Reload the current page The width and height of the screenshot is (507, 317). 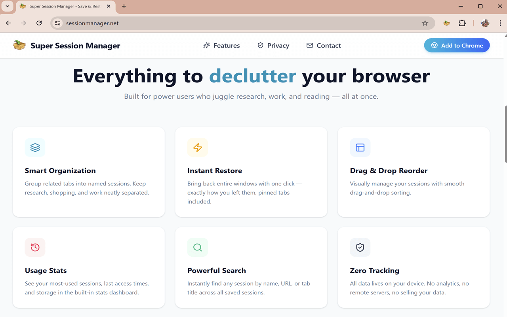point(39,23)
